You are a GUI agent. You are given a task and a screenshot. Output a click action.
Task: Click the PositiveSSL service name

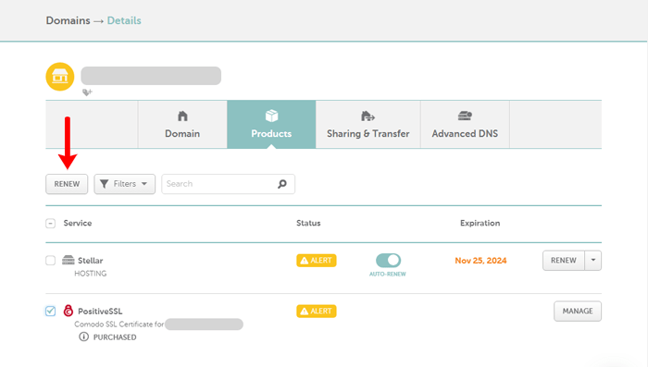100,311
